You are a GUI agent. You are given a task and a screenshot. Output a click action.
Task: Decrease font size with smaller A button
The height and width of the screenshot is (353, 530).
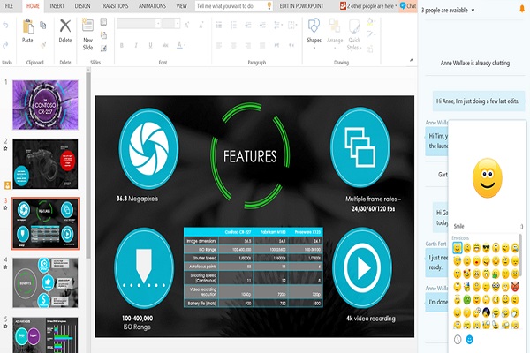tap(201, 25)
